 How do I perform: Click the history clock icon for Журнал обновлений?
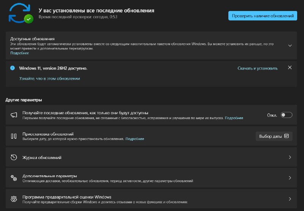[x=14, y=157]
